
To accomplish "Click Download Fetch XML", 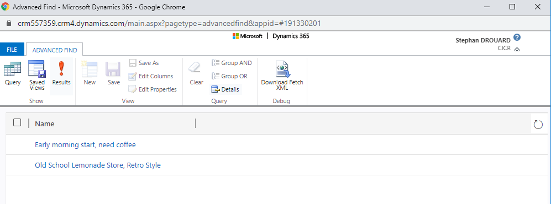I will coord(282,76).
